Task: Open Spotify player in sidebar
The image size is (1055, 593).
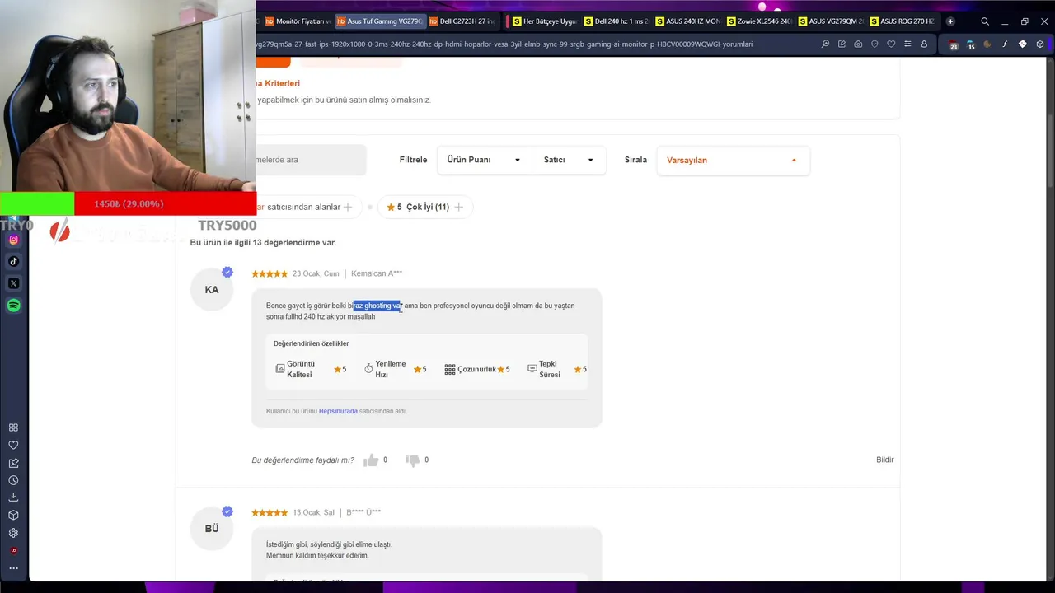Action: [x=13, y=306]
